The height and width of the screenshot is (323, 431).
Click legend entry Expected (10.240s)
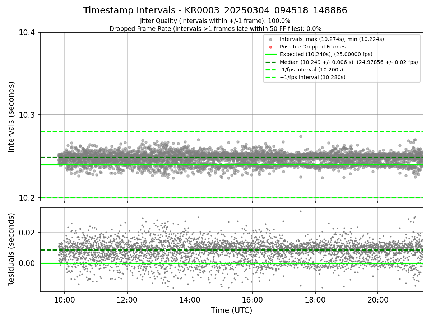[x=326, y=54]
